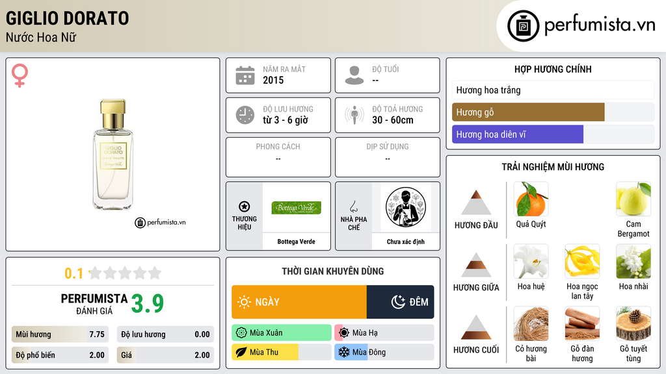The width and height of the screenshot is (666, 374).
Task: Click the star badge icon above Thương hiệu
Action: pyautogui.click(x=245, y=206)
